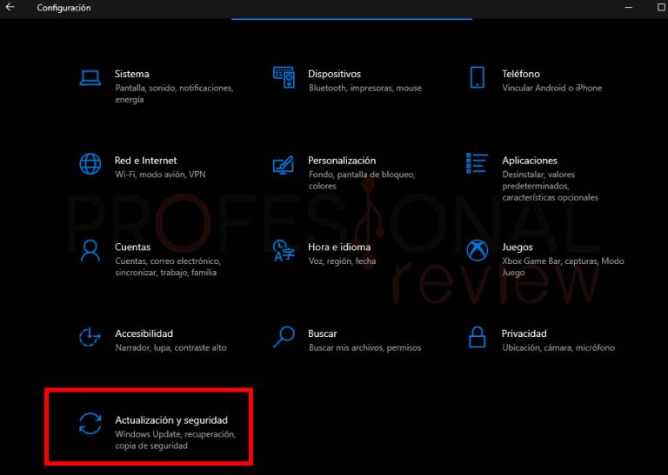Image resolution: width=668 pixels, height=475 pixels.
Task: Click 'Fondo, pantalla de bloqueo, colores' text
Action: pos(362,181)
